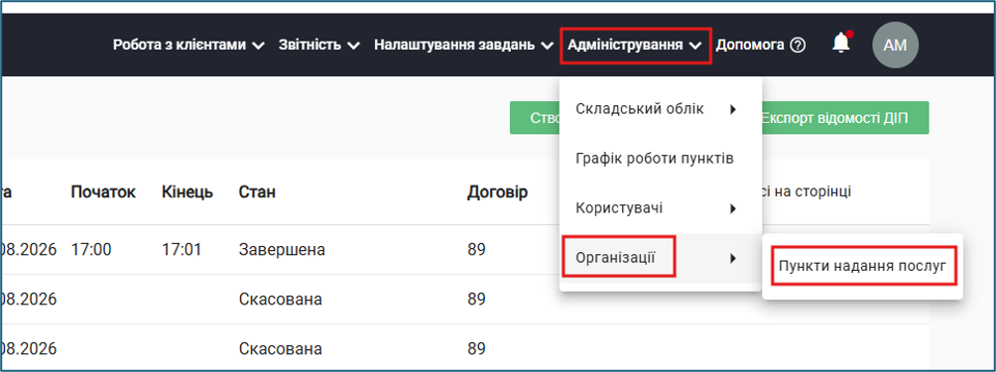Expand the Звітність dropdown menu
Viewport: 996px width, 372px height.
pyautogui.click(x=319, y=45)
